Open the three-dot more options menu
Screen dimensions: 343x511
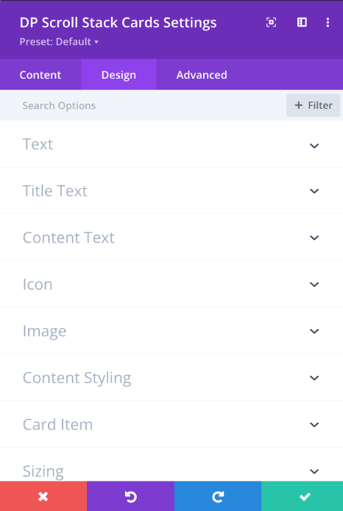click(328, 22)
